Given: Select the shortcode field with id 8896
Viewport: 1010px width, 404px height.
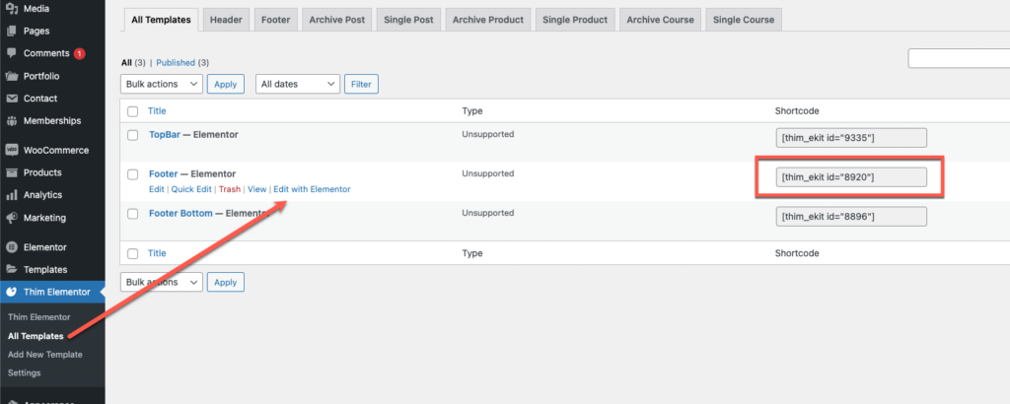Looking at the screenshot, I should pyautogui.click(x=851, y=216).
